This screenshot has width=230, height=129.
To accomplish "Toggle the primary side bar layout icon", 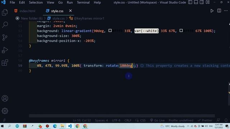I will point(190,3).
